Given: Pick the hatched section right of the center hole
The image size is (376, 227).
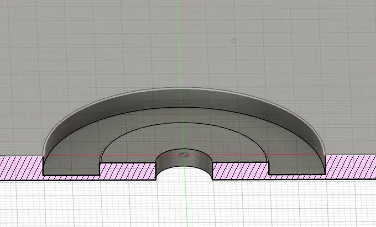Looking at the screenshot, I should click(x=241, y=171).
